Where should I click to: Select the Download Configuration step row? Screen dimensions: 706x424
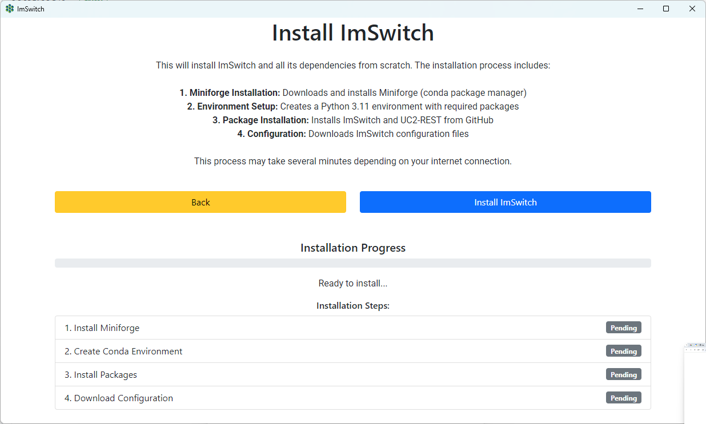coord(353,398)
